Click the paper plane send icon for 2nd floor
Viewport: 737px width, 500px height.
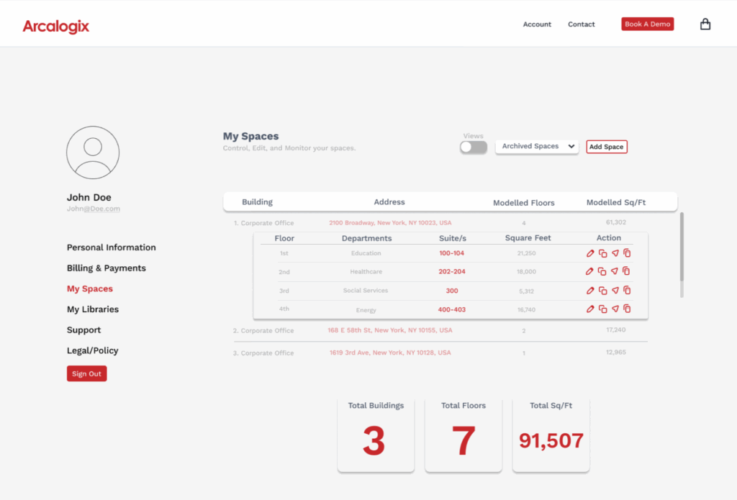615,272
